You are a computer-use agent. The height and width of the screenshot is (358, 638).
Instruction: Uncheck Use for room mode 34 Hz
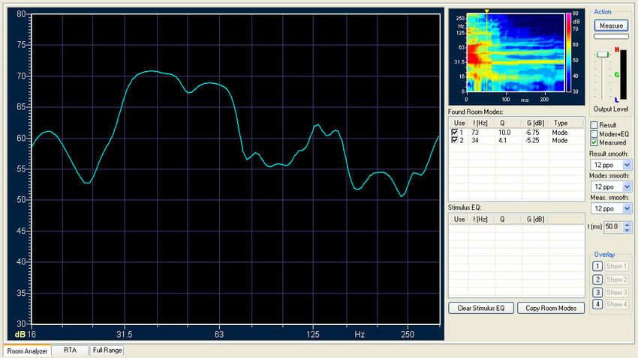tap(455, 141)
